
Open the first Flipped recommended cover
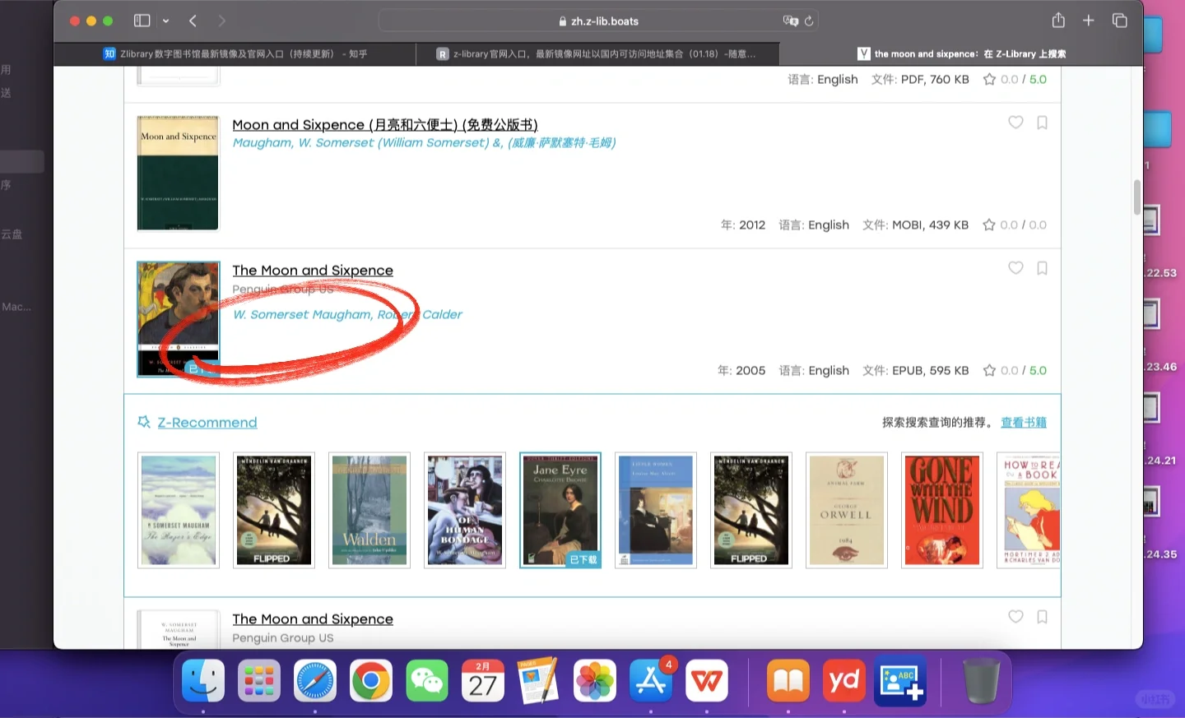pyautogui.click(x=274, y=510)
